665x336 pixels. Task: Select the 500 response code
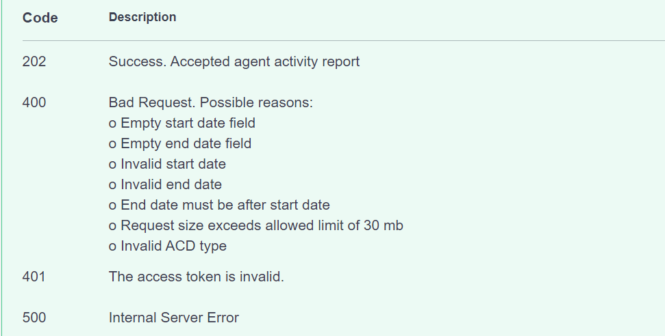point(34,318)
